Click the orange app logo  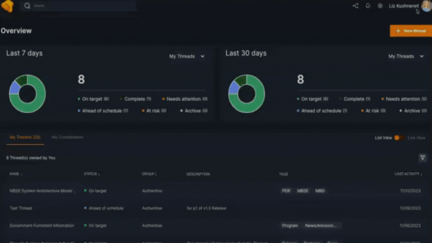pos(8,6)
